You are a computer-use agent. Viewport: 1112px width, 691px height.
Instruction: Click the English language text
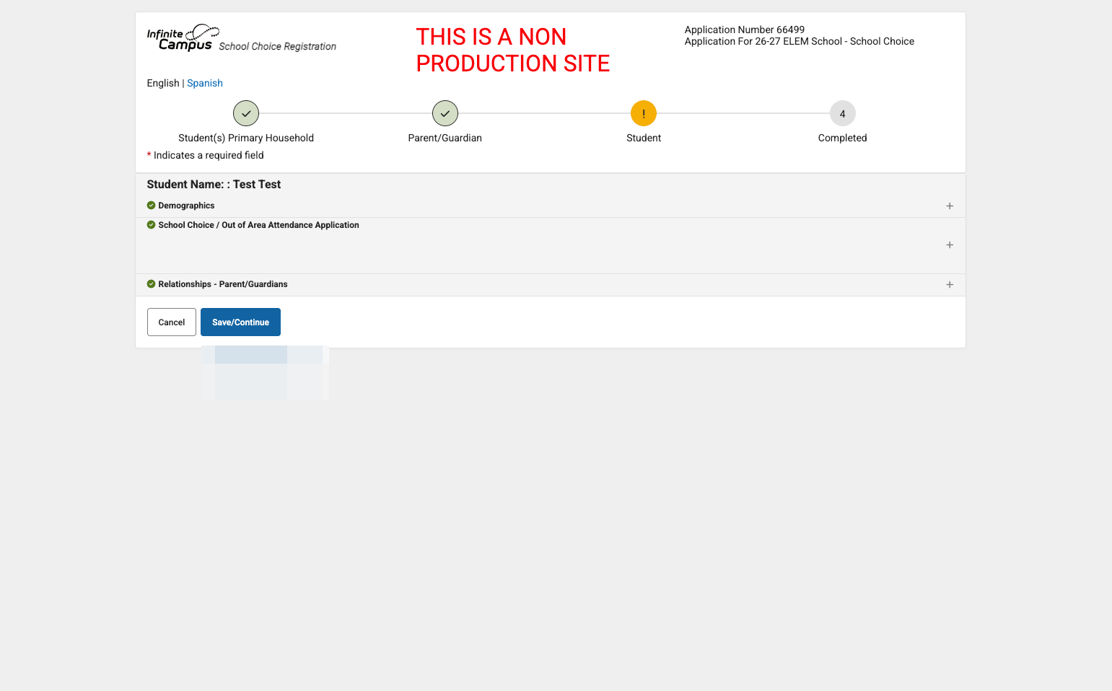pyautogui.click(x=163, y=83)
